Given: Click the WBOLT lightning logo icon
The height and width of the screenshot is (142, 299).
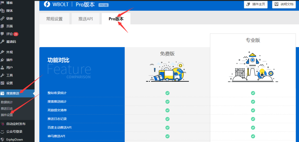Looking at the screenshot, I should point(47,4).
